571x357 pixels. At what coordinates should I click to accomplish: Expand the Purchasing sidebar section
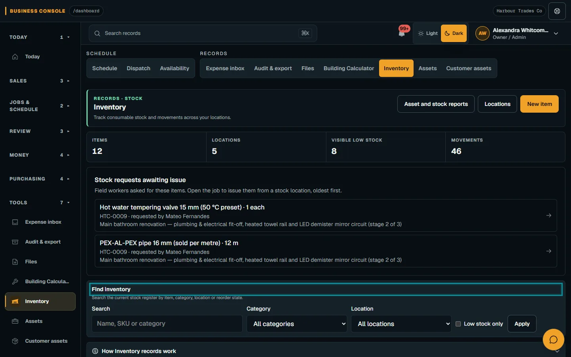click(40, 179)
